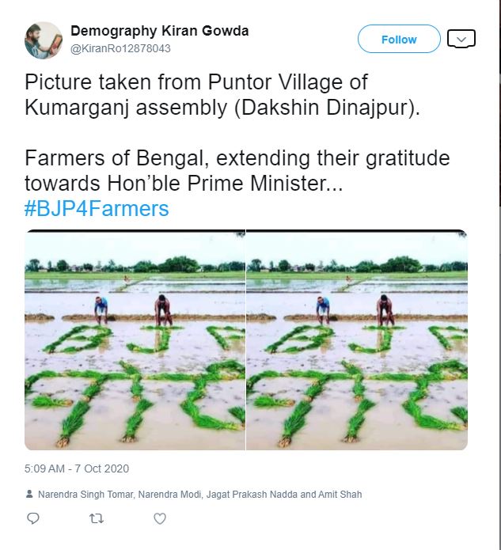Click the tweet text mentioning Puntor Village
Screen dimensions: 501x550
(196, 82)
